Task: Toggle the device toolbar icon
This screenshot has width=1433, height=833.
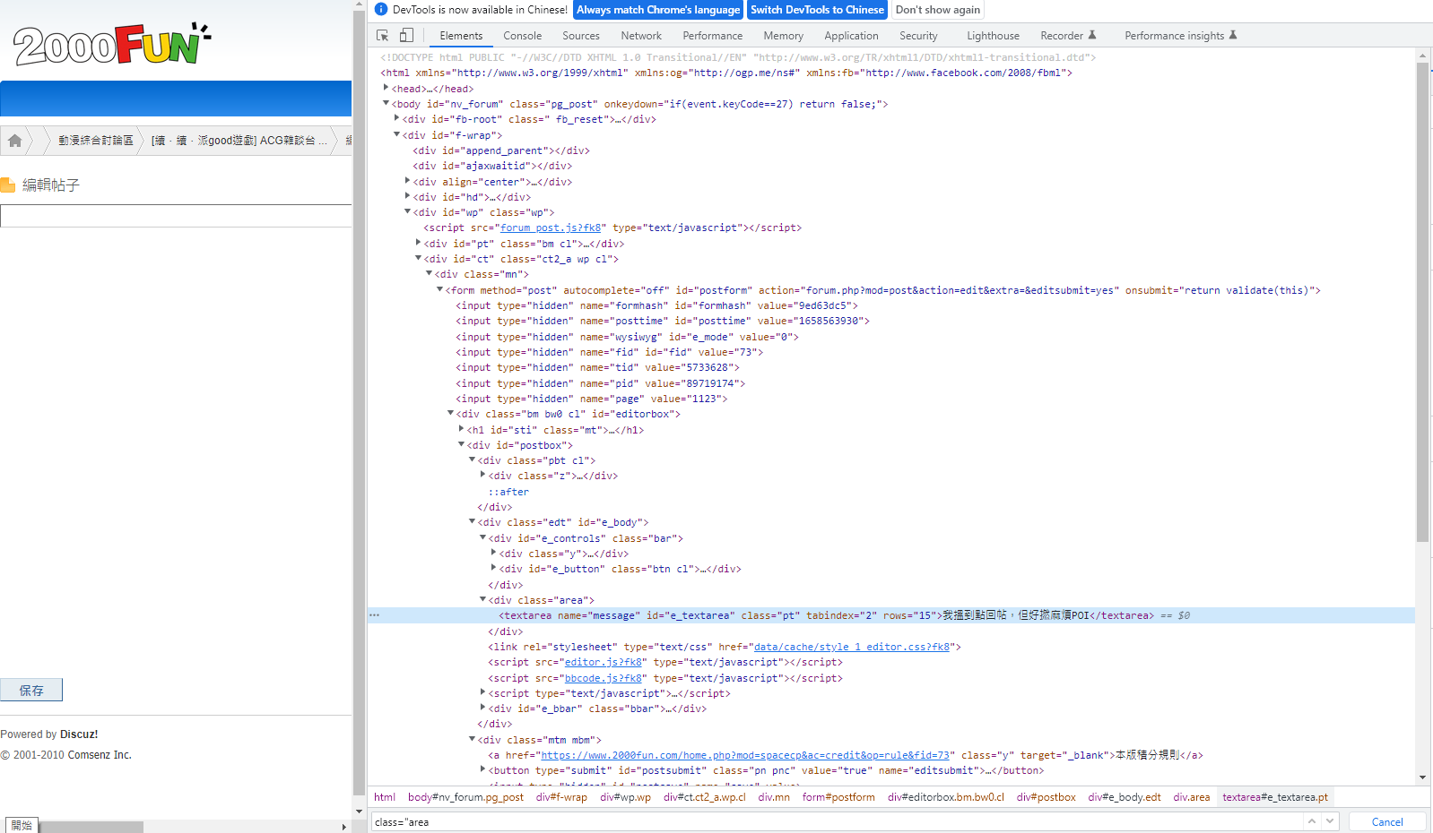Action: 406,36
